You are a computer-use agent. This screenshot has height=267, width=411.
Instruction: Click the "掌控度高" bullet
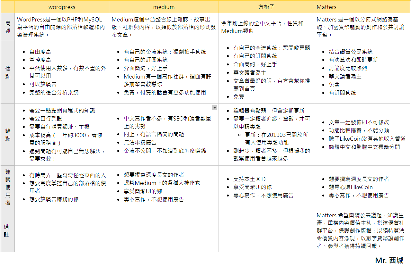click(x=40, y=60)
